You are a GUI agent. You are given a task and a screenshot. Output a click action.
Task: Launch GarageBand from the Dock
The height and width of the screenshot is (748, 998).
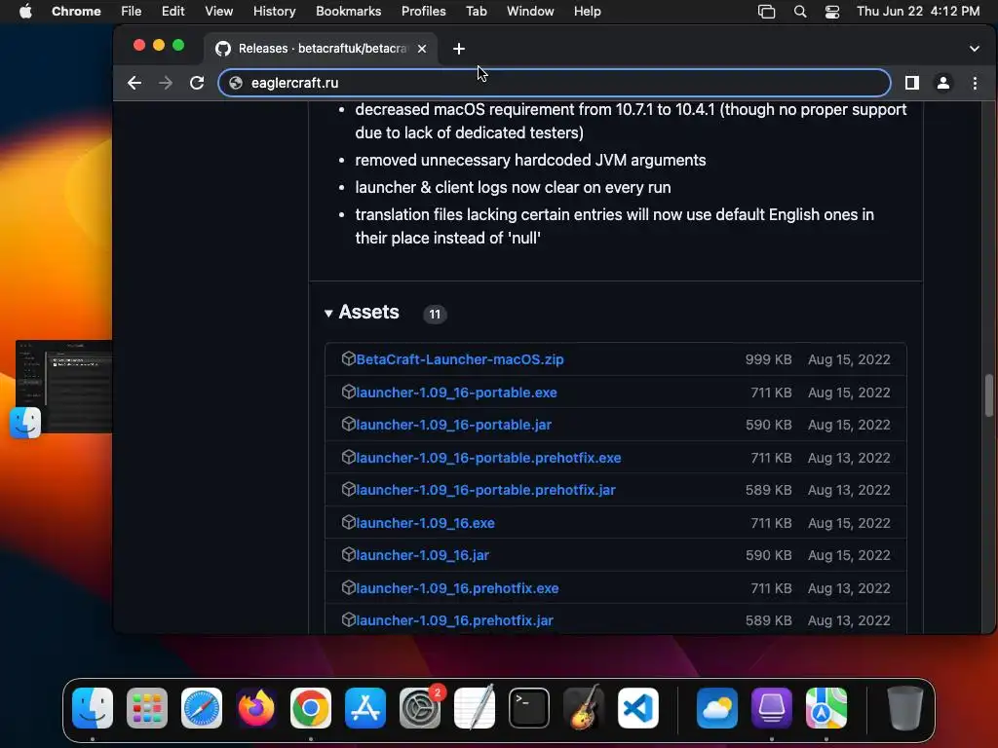point(583,708)
